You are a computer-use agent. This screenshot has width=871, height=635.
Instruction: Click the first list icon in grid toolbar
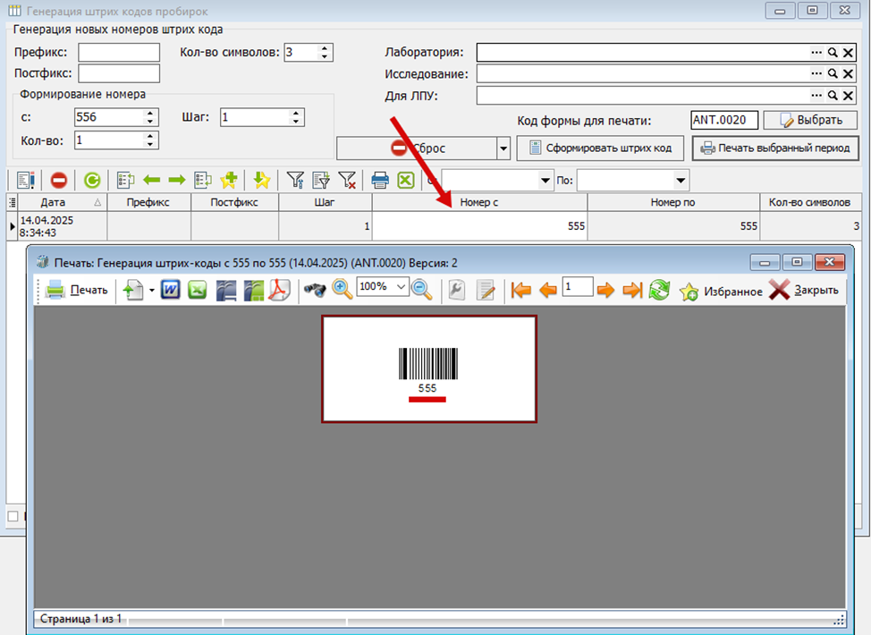point(25,180)
